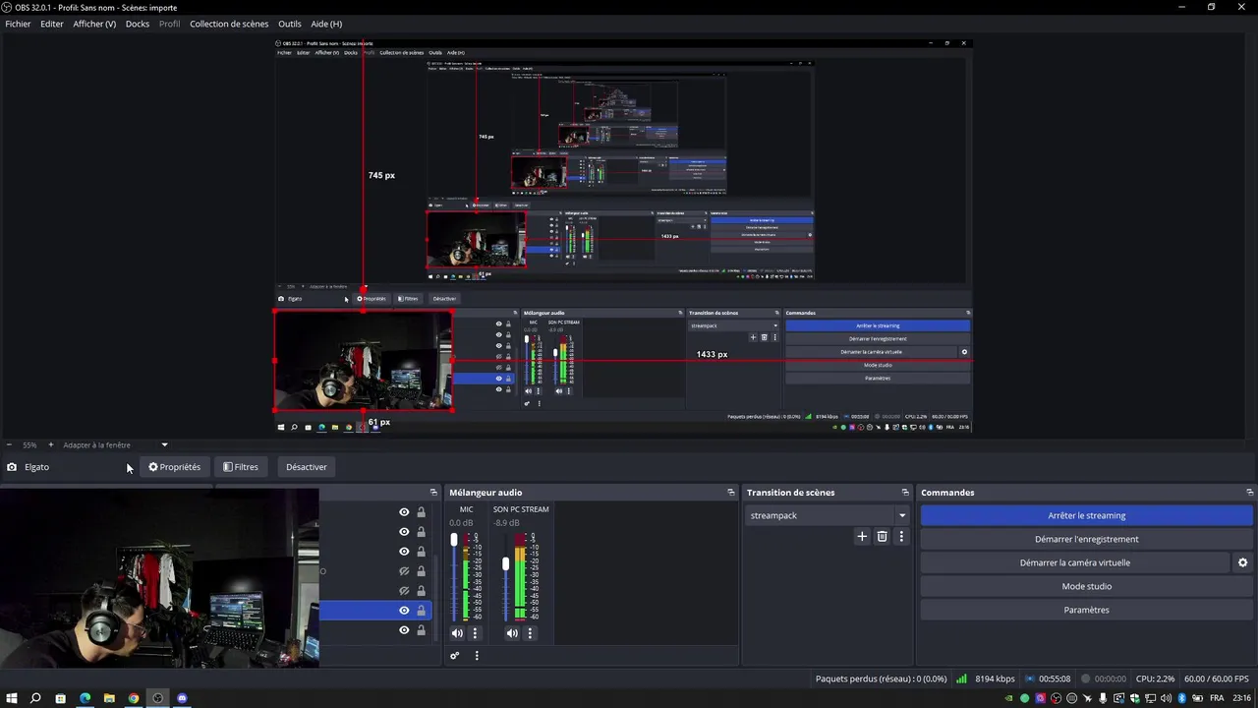Open the Afficher (V) menu
Screen dimensions: 1258x708
click(94, 24)
